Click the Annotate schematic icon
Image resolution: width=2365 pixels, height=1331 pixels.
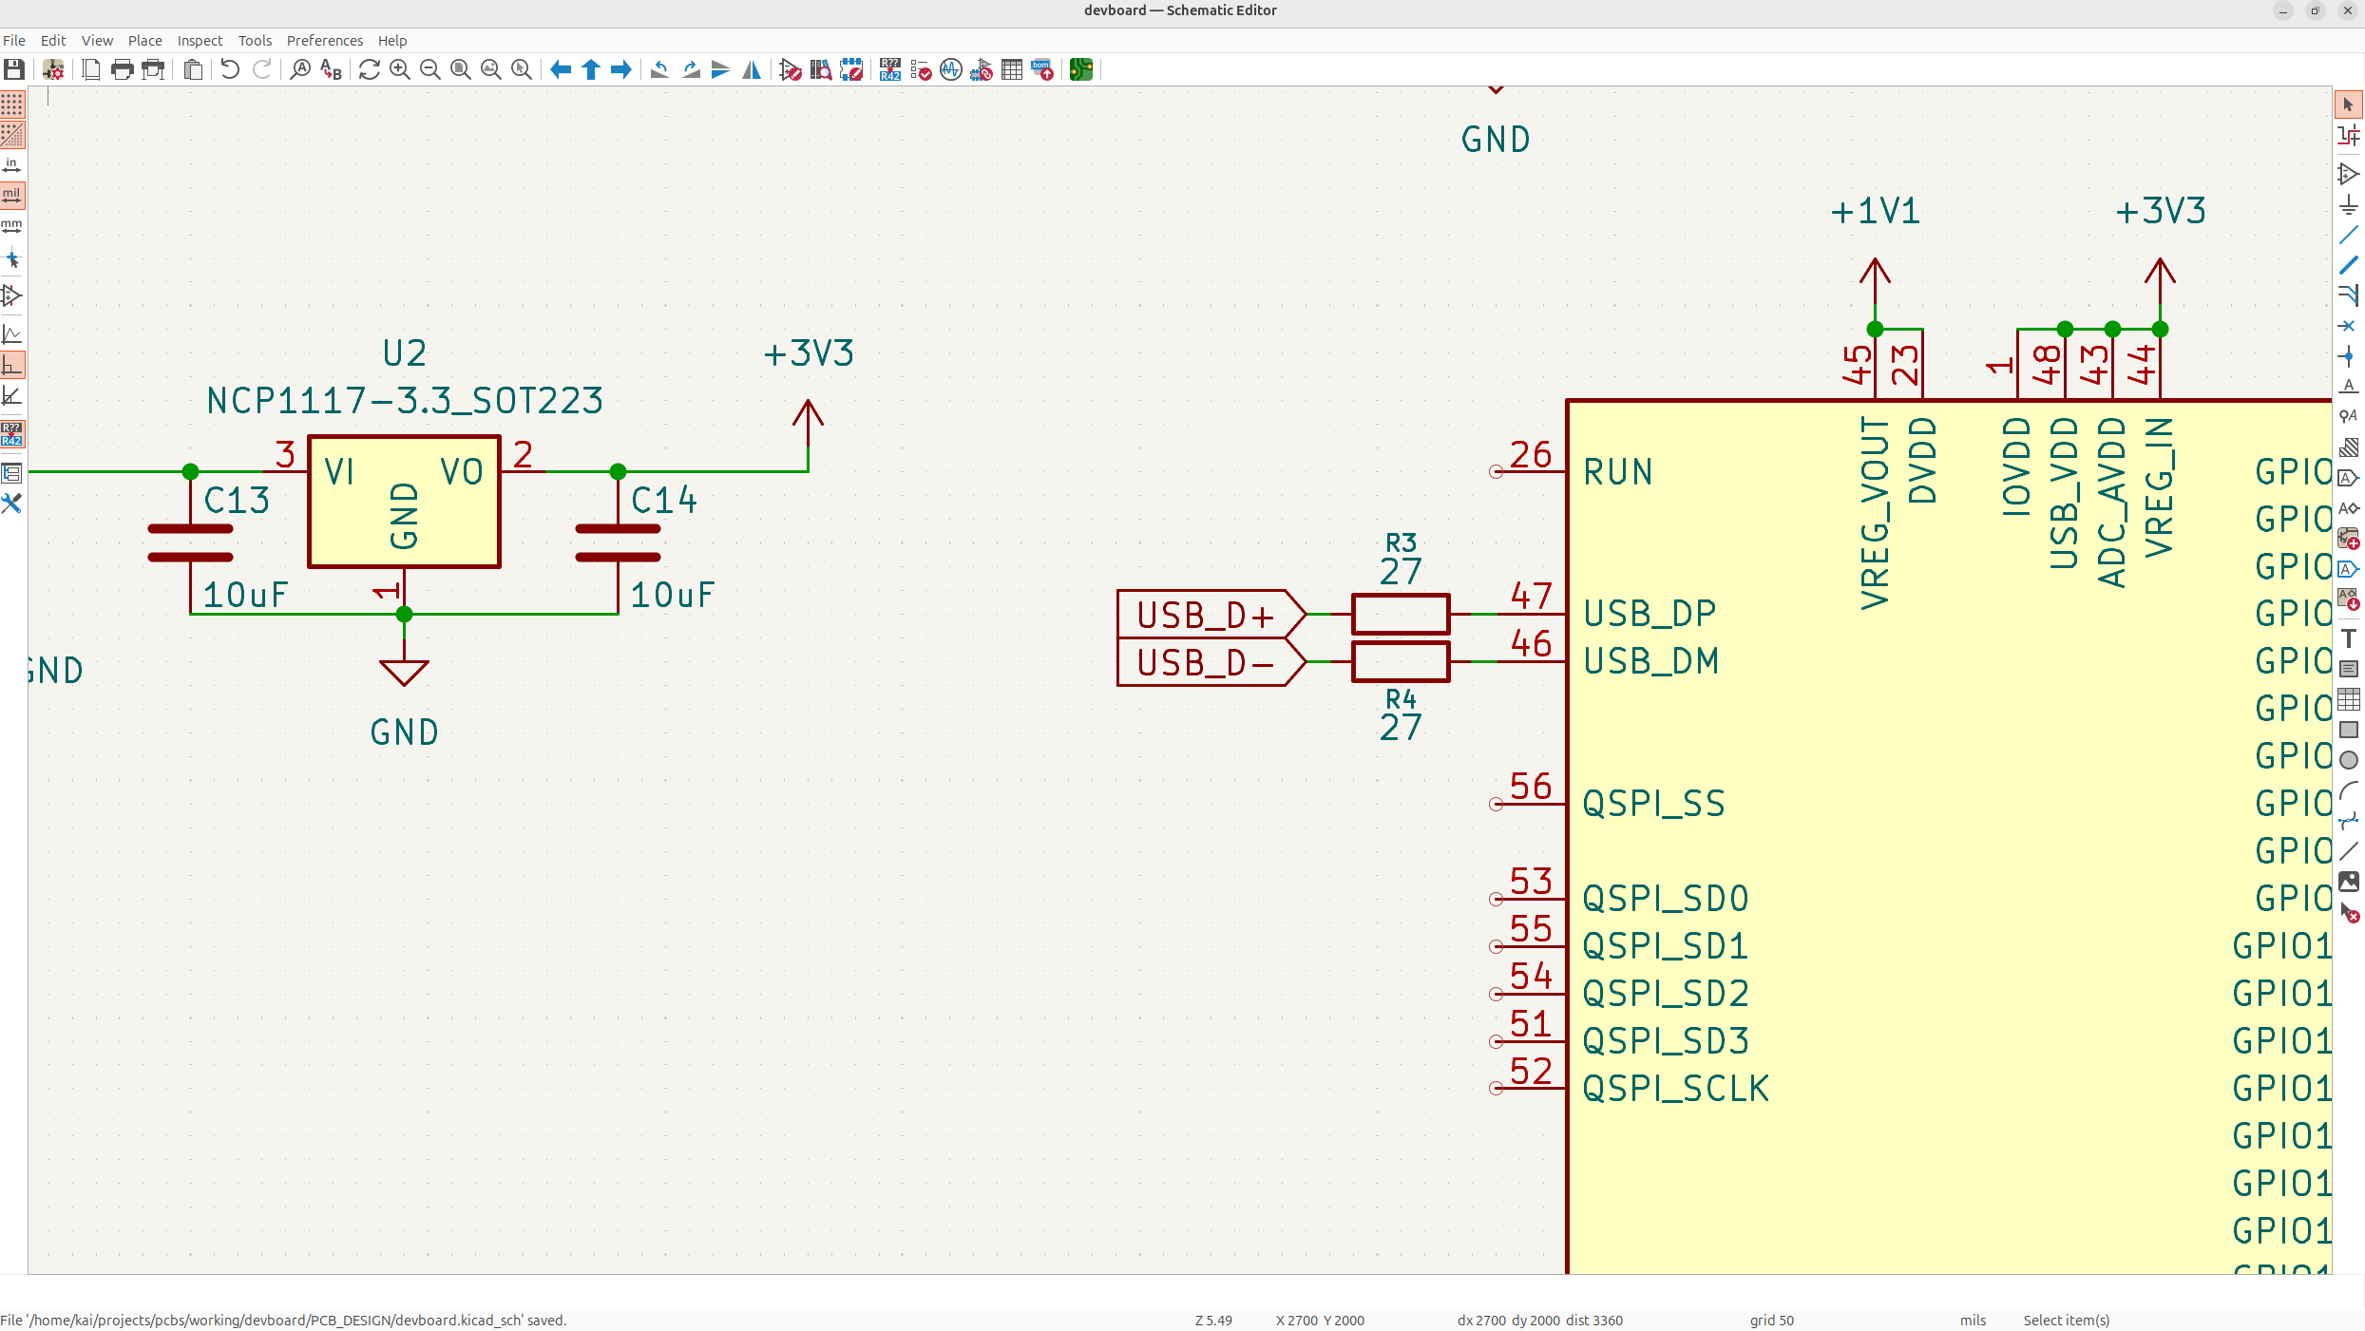click(889, 69)
